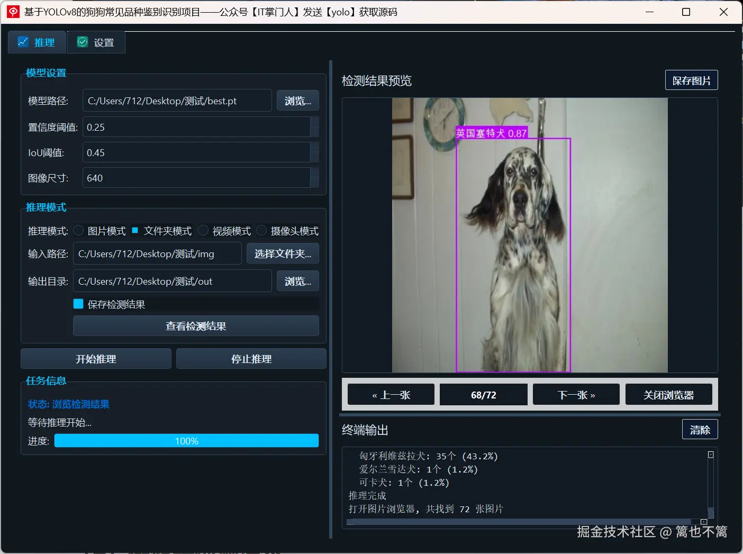Screen dimensions: 743x554
Task: Click terminal line 打开图片浏览器, 共找到 72 张图片
Action: coord(426,508)
